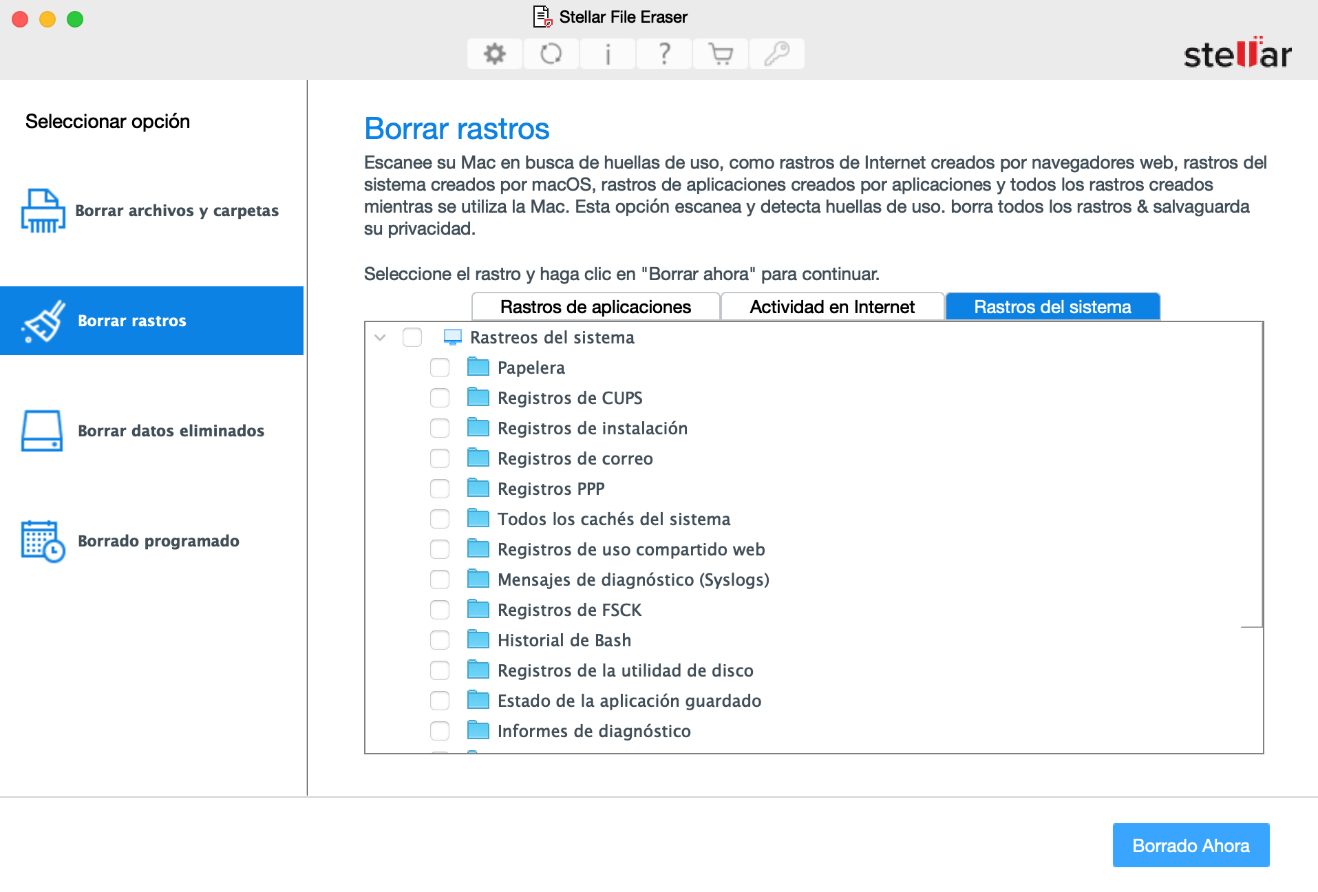
Task: Click the Registros de FSCK folder icon
Action: pos(478,609)
